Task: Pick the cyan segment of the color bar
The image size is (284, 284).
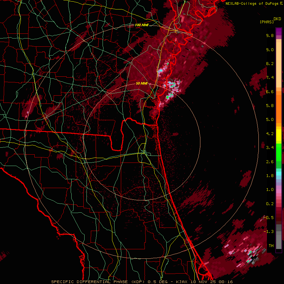Action: pos(279,174)
